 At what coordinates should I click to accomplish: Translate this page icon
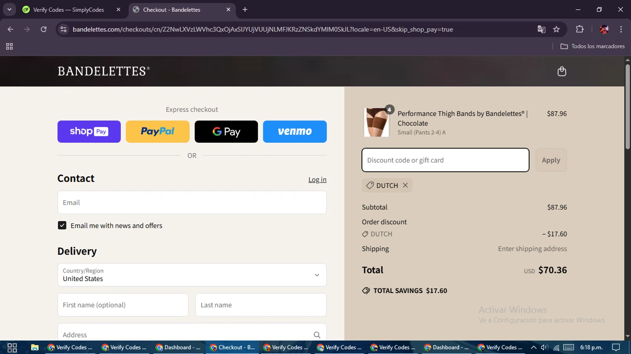coord(541,29)
